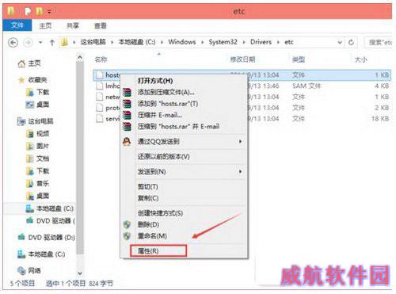Select 这台电脑 in the navigation pane
Screen dimensions: 396x294
tap(41, 121)
